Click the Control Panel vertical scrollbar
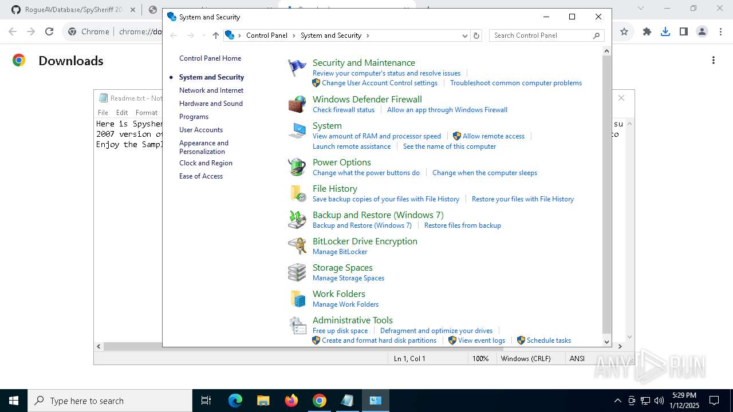 [606, 195]
